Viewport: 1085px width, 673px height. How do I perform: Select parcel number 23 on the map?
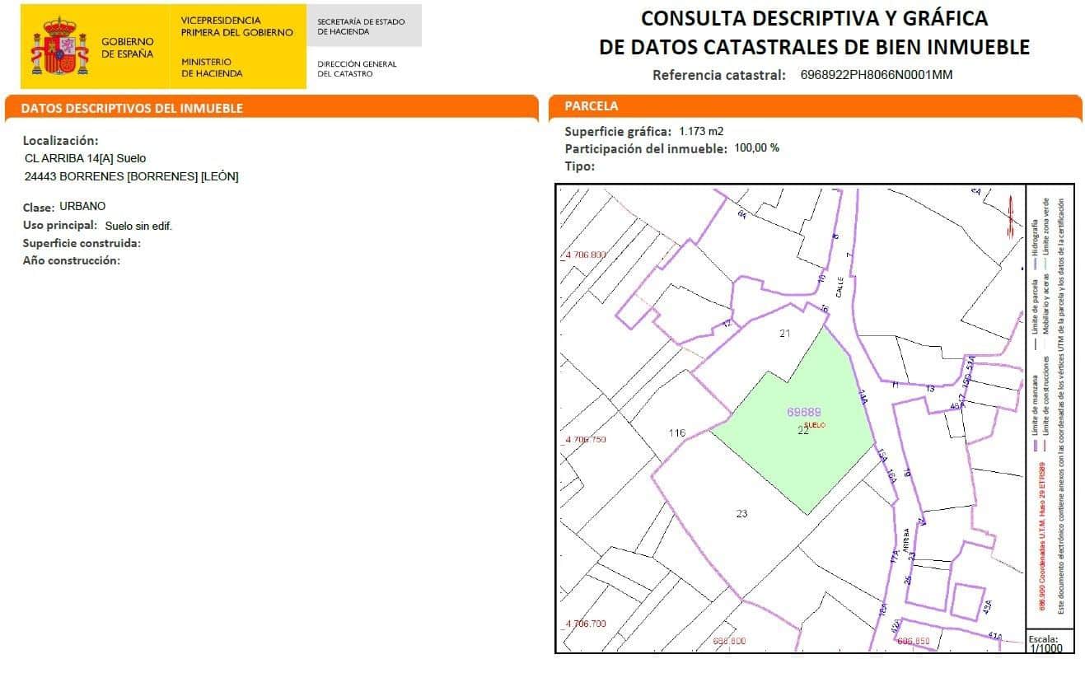coord(741,514)
